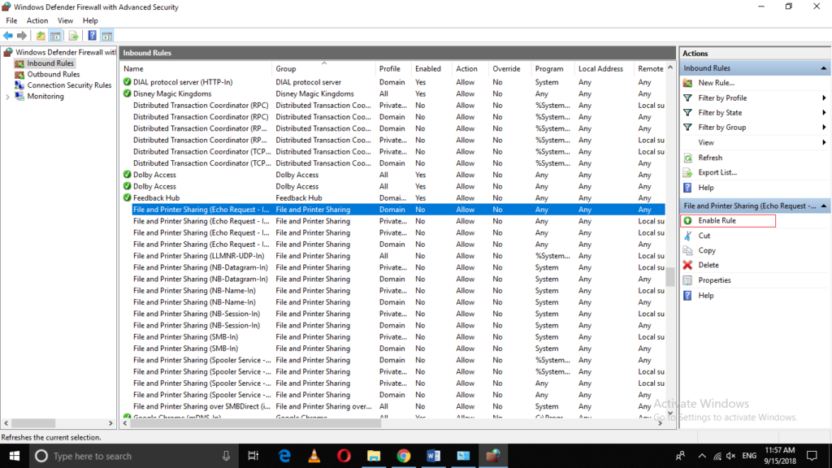This screenshot has height=468, width=832.
Task: Open VLC media player from the taskbar
Action: click(x=314, y=456)
